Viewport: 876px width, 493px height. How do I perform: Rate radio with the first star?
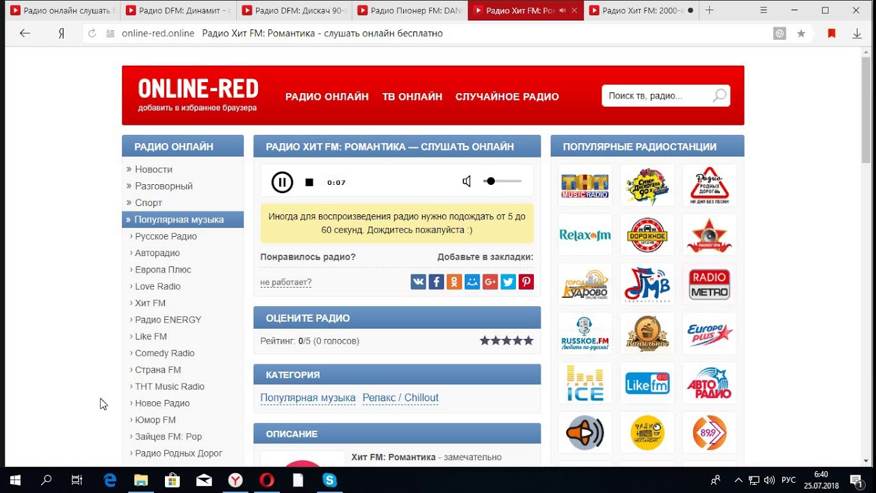485,340
